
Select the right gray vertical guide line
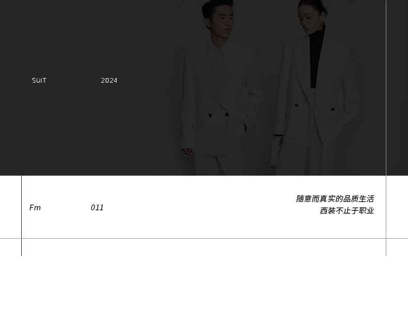click(386, 128)
